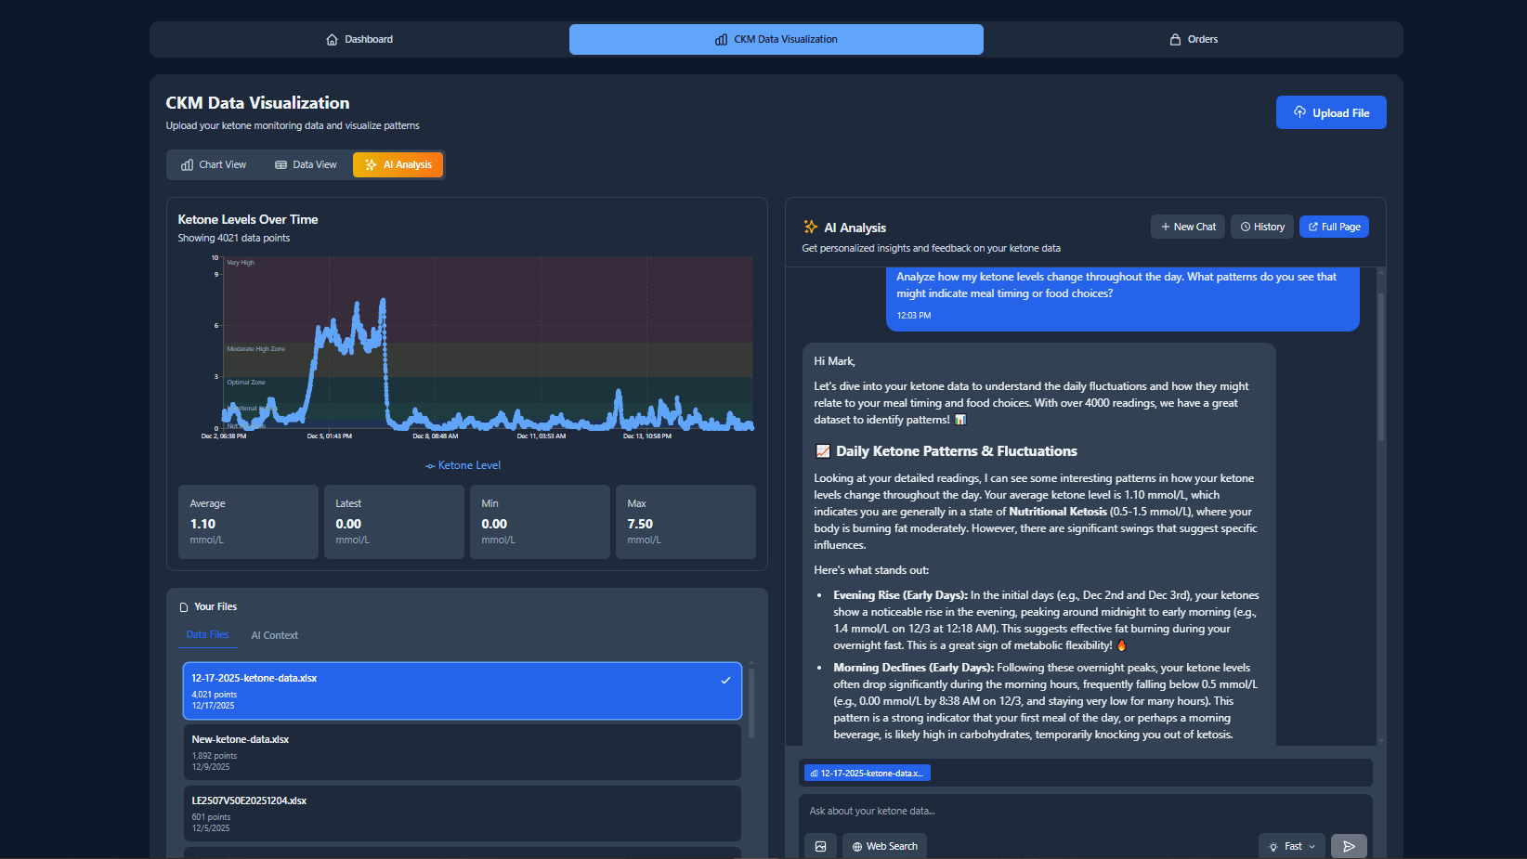The height and width of the screenshot is (859, 1527).
Task: Select the AI Analysis view tab
Action: (x=398, y=164)
